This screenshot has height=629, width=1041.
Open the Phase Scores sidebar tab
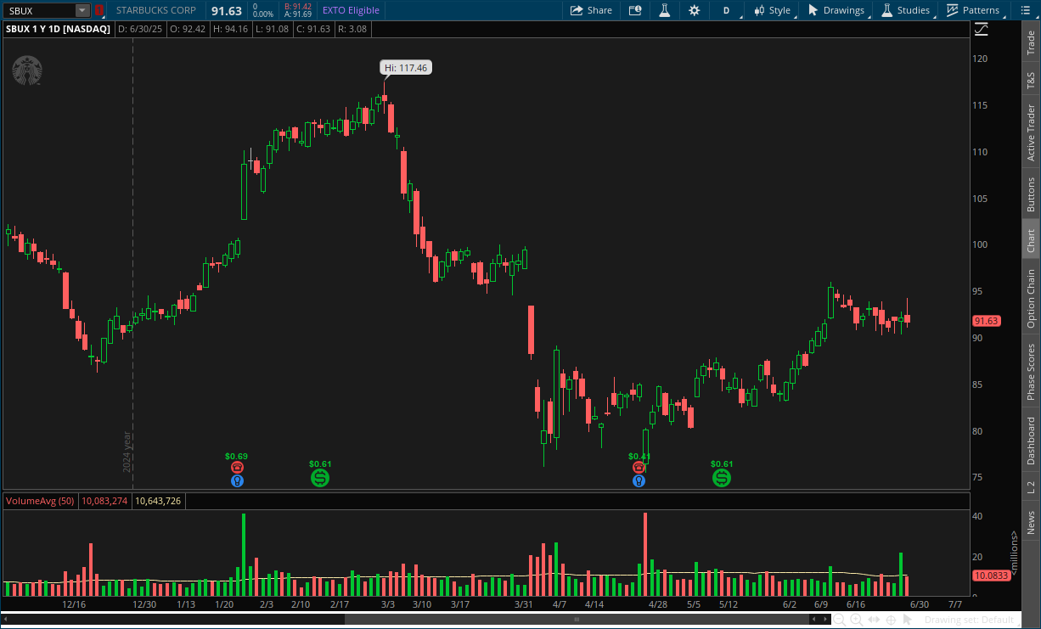point(1031,372)
